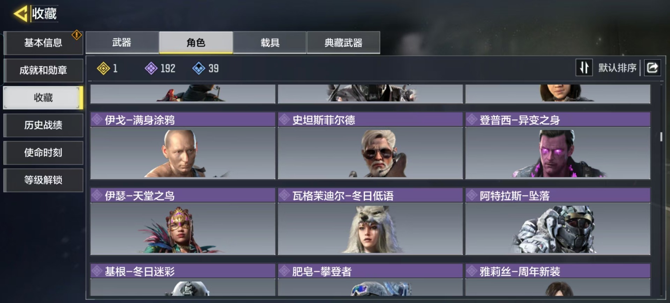This screenshot has height=303, width=670.
Task: Click the vertical scrollbar handle
Action: click(661, 137)
